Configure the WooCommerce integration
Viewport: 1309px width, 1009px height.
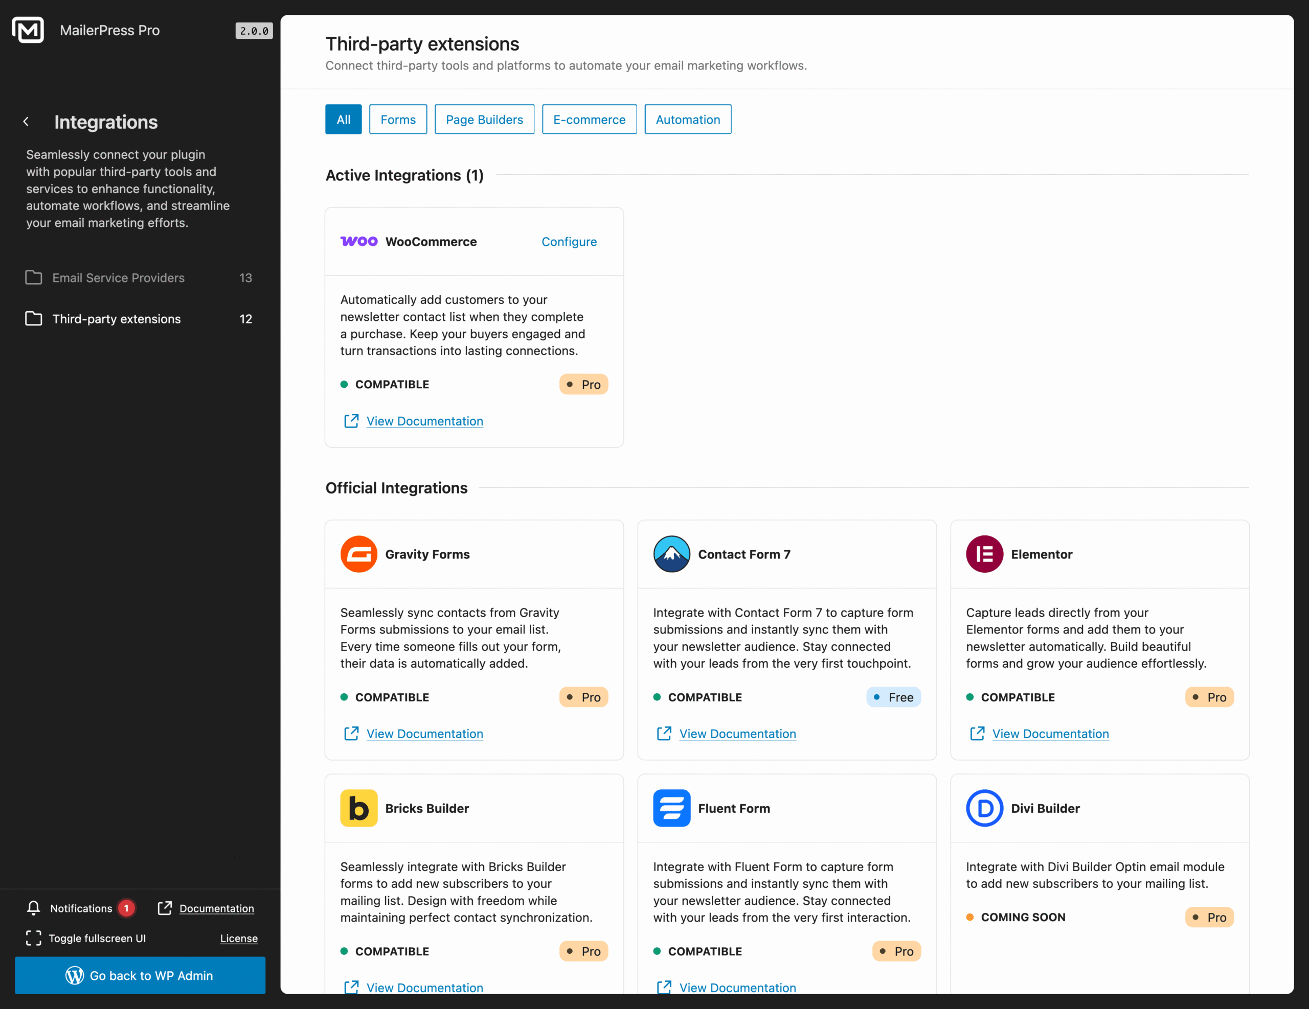[x=569, y=241]
